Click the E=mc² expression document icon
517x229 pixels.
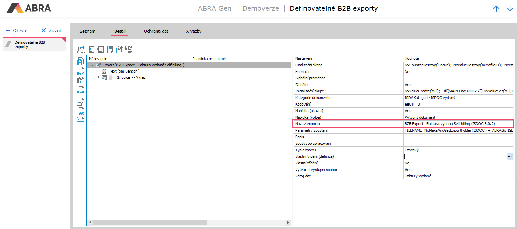tap(81, 71)
